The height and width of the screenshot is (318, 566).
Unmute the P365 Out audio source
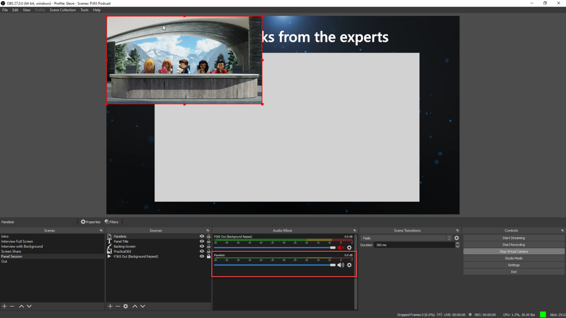coord(340,247)
